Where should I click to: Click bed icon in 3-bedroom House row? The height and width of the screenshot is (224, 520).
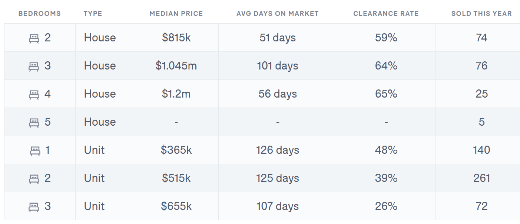pos(34,66)
